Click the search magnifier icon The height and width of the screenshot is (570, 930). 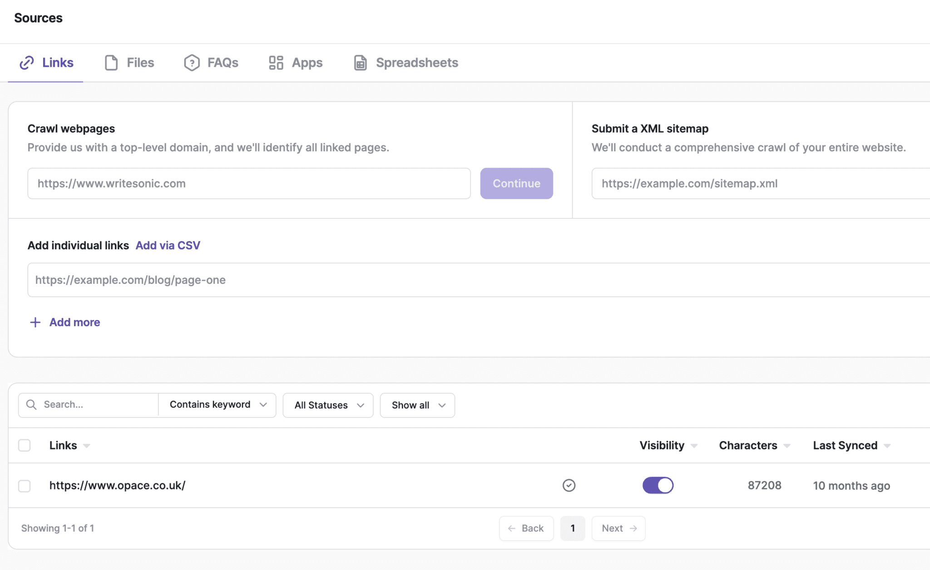point(31,404)
